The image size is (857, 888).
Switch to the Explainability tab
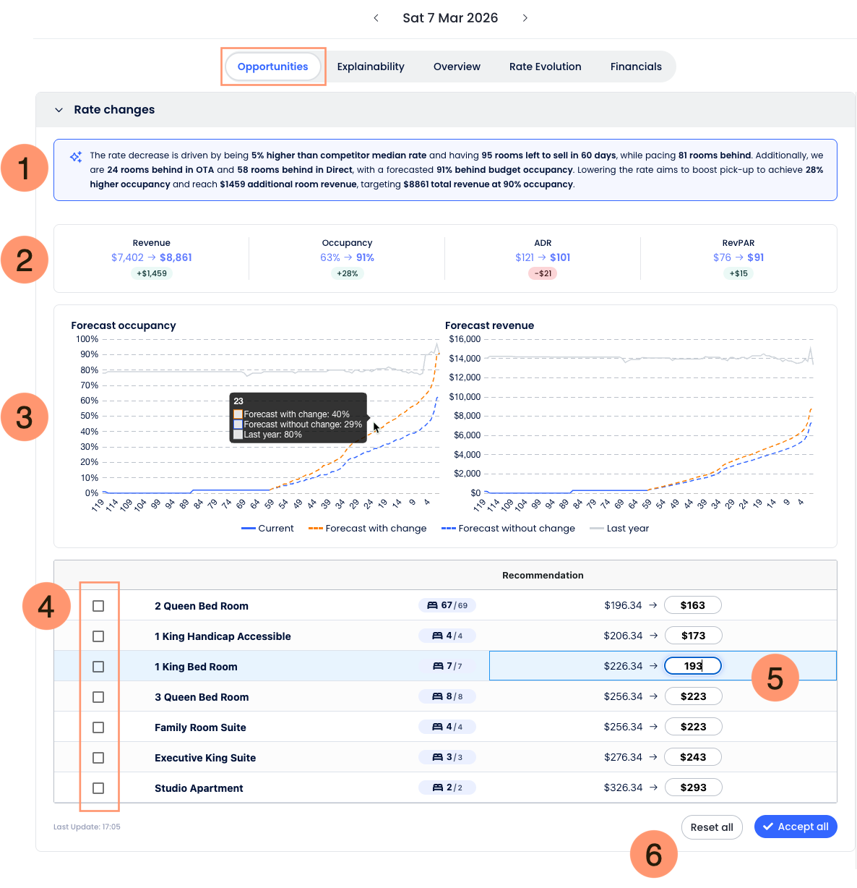click(371, 67)
